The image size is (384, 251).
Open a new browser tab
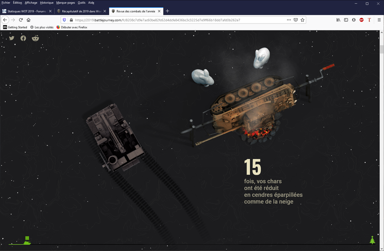click(168, 11)
